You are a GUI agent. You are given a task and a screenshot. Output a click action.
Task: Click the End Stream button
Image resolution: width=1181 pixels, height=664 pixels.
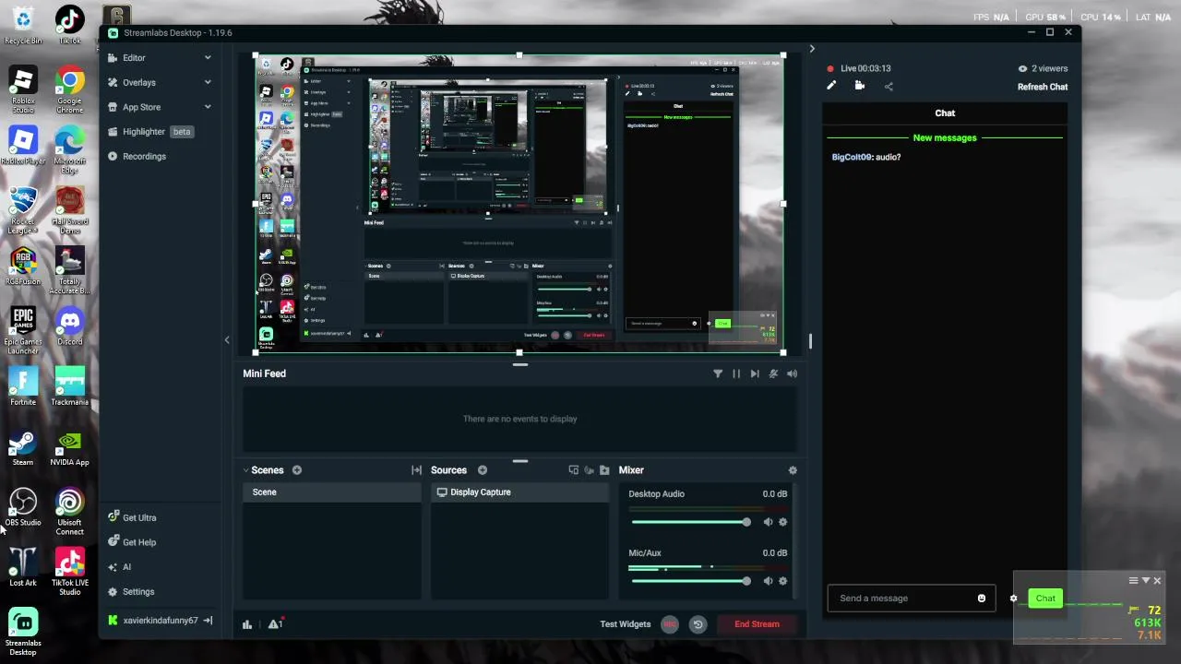757,624
